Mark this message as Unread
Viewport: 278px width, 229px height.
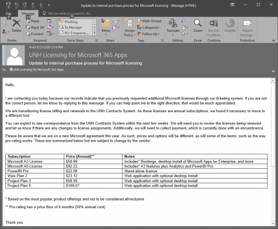[149, 21]
